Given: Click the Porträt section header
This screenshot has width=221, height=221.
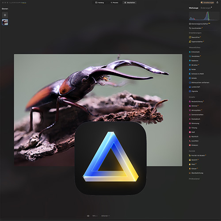Looking at the screenshot, I should pos(192,151).
